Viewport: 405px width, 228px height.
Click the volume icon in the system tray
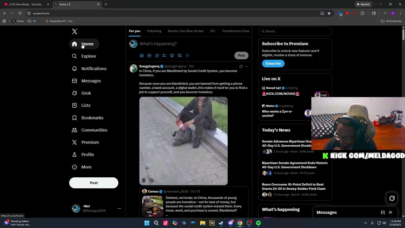(x=384, y=223)
